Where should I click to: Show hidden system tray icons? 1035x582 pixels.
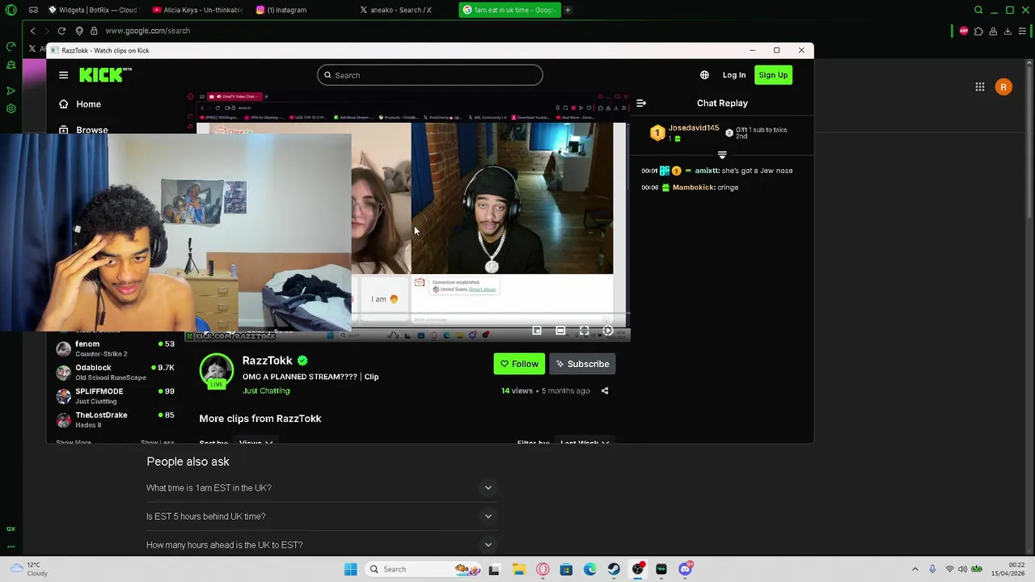pos(915,569)
